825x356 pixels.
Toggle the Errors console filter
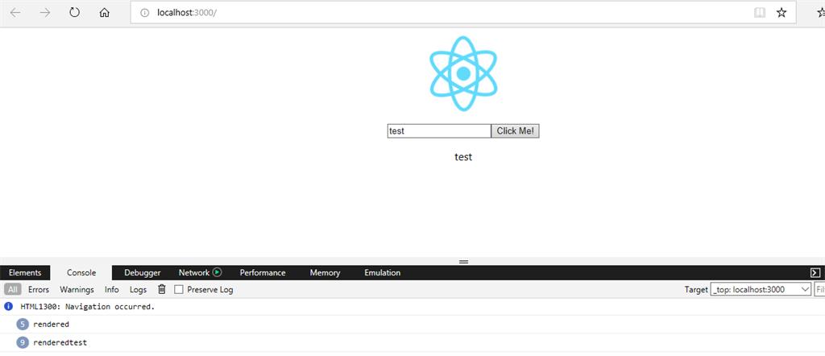tap(39, 290)
